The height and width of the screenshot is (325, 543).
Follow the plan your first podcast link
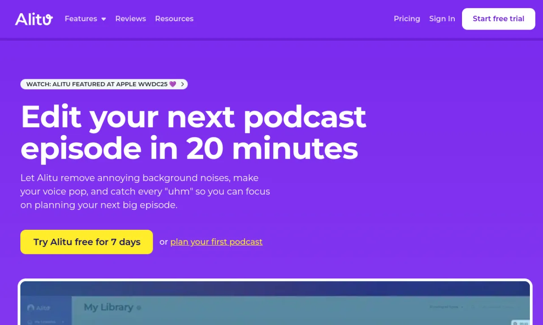(x=216, y=242)
